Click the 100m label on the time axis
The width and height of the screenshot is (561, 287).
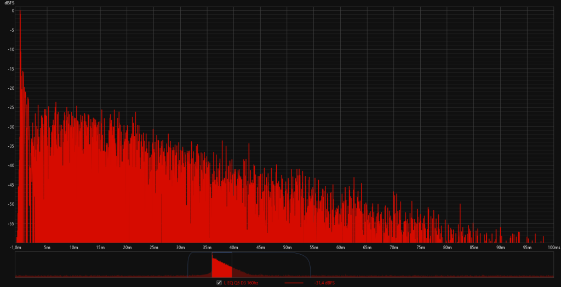(x=553, y=248)
